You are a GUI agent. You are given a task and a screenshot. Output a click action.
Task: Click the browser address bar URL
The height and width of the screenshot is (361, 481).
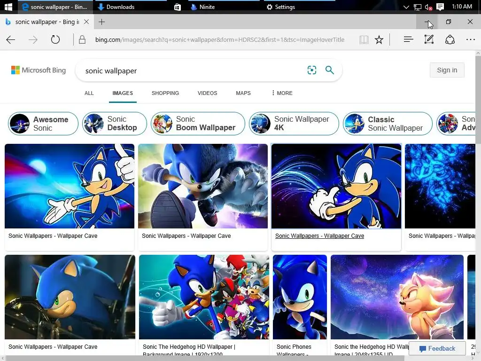click(220, 39)
